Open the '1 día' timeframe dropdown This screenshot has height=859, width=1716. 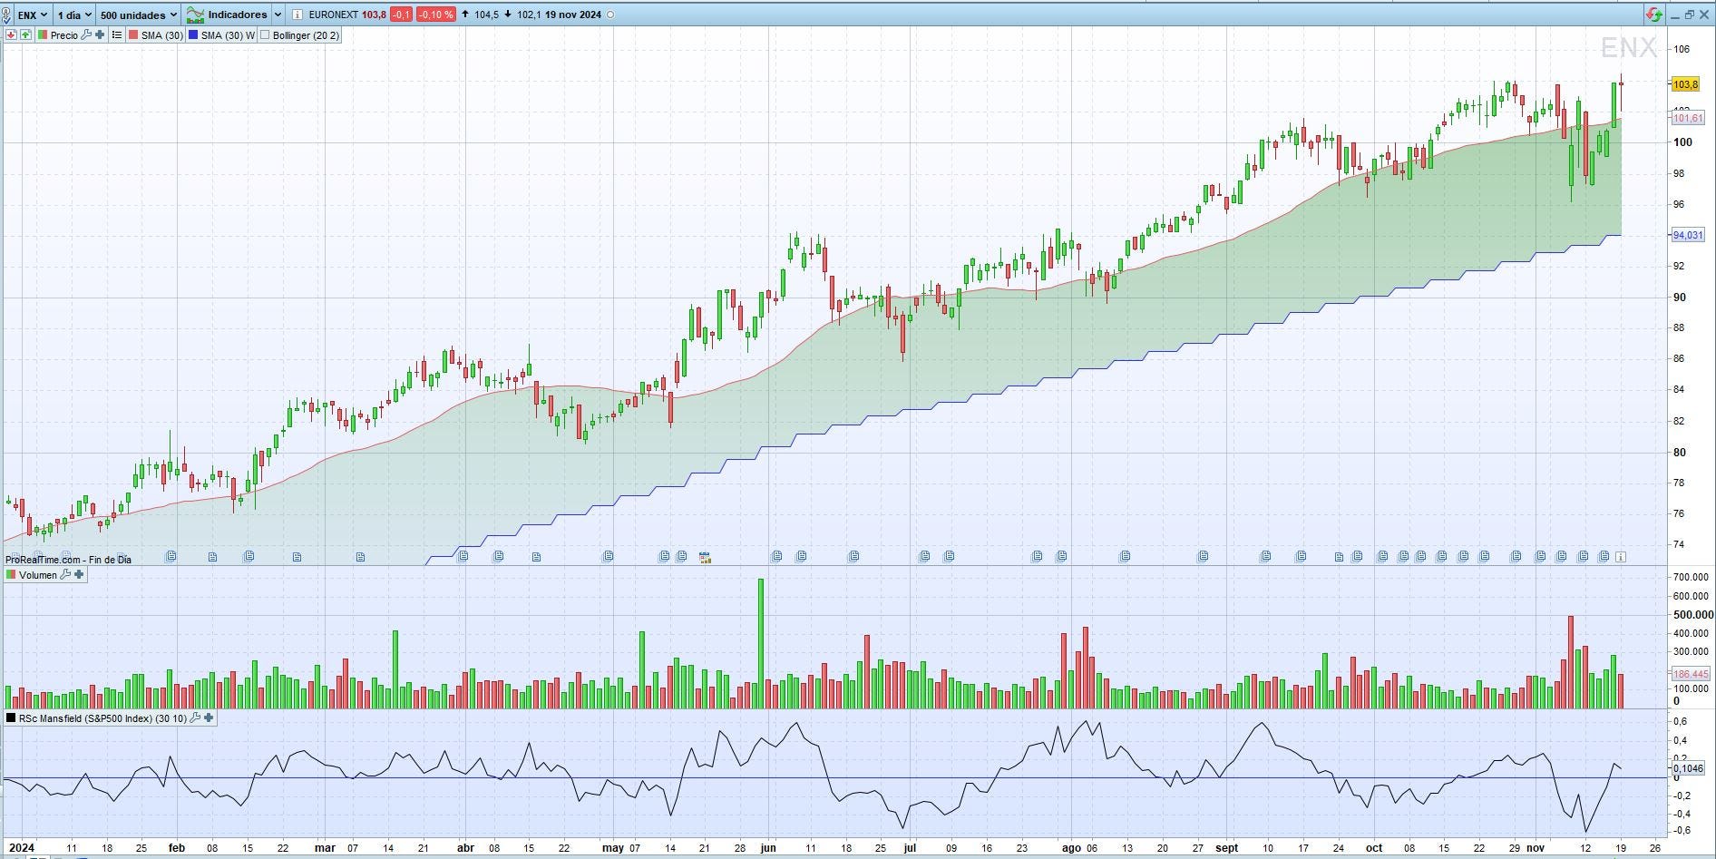pyautogui.click(x=74, y=15)
